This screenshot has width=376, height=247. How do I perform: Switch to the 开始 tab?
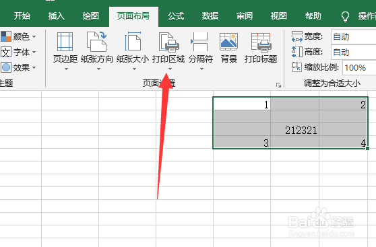pos(22,16)
